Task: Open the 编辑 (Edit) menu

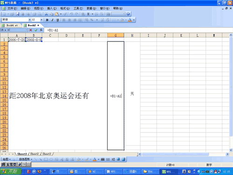Action: point(25,8)
